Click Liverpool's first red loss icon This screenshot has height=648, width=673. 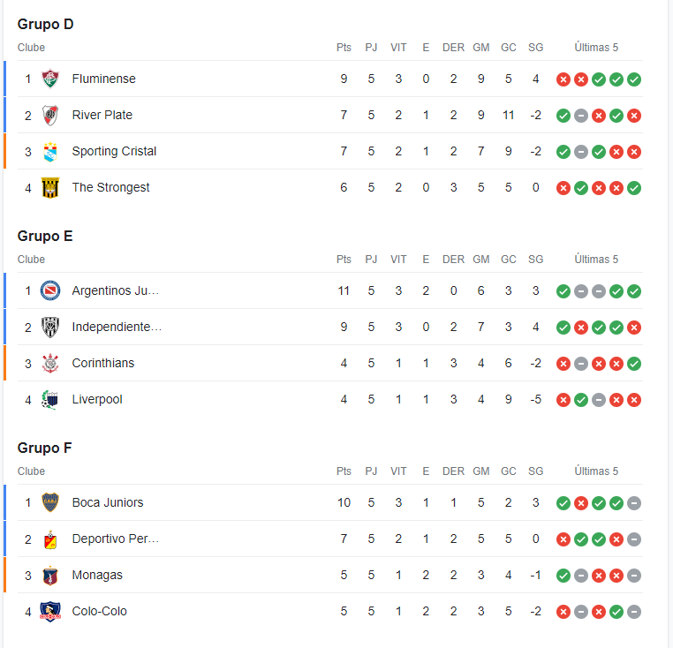coord(563,400)
